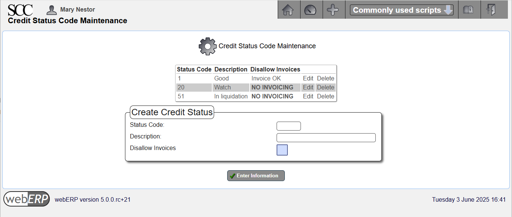
Task: Tick the Disallow Invoices checkbox
Action: click(282, 150)
